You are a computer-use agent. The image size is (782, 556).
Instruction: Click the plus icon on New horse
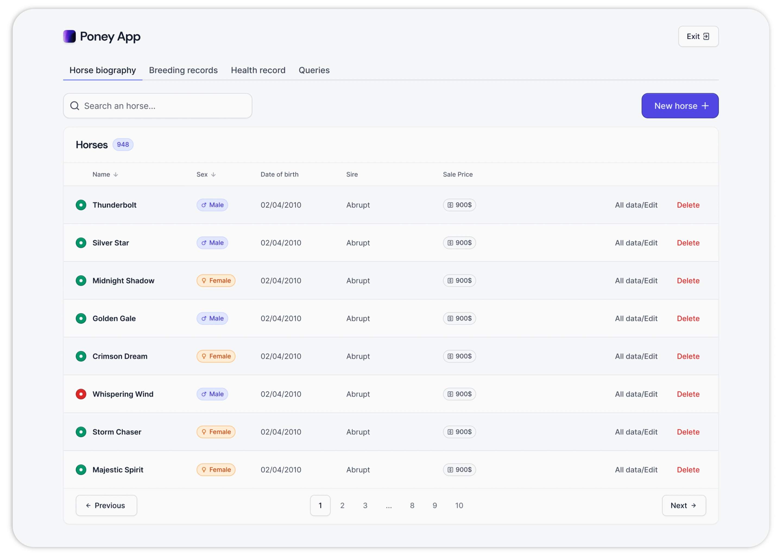point(705,106)
